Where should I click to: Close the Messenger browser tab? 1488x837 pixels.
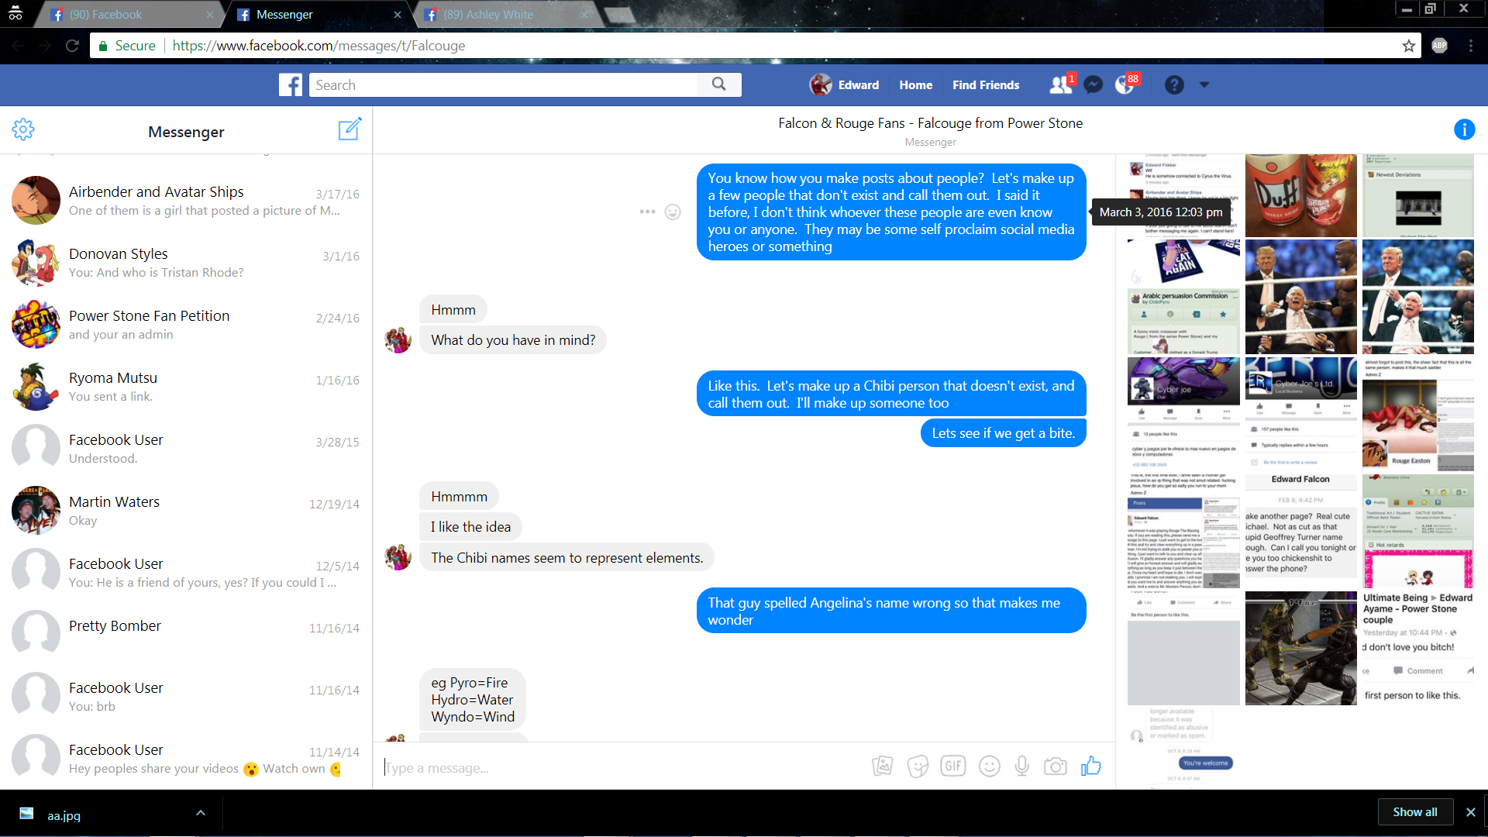pyautogui.click(x=398, y=15)
